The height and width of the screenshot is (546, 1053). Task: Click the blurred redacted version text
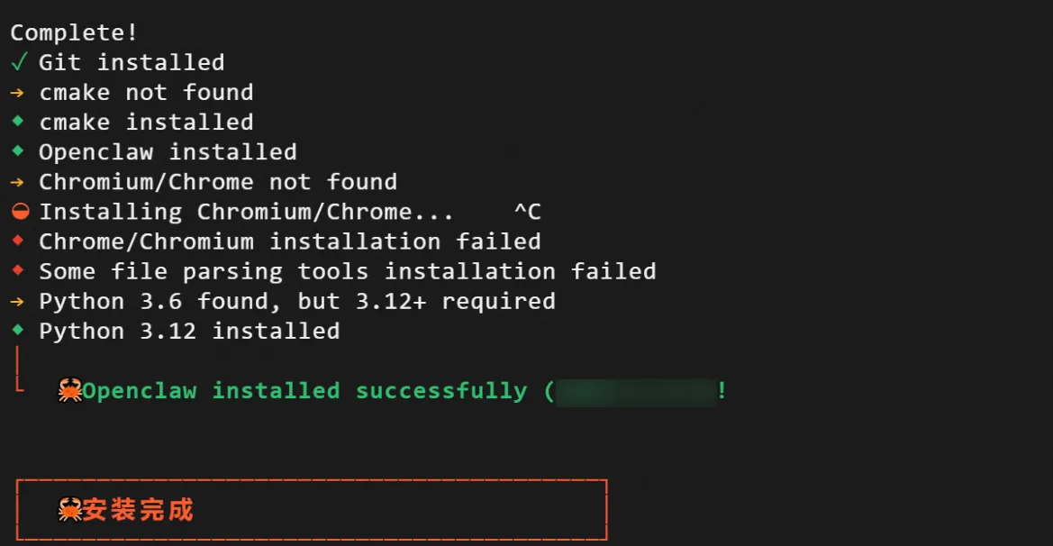pos(636,392)
